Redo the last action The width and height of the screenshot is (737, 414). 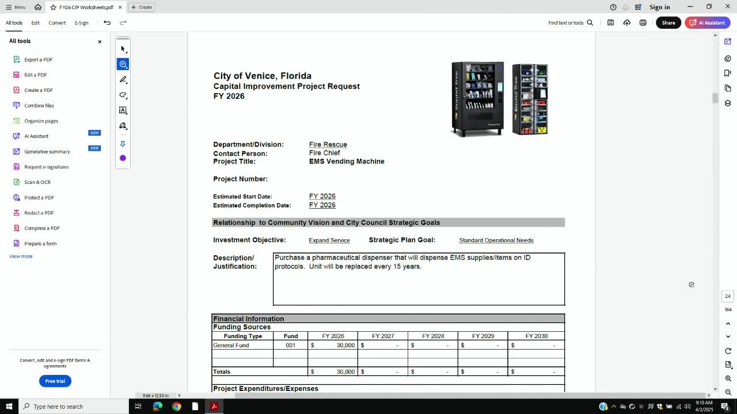click(x=123, y=23)
